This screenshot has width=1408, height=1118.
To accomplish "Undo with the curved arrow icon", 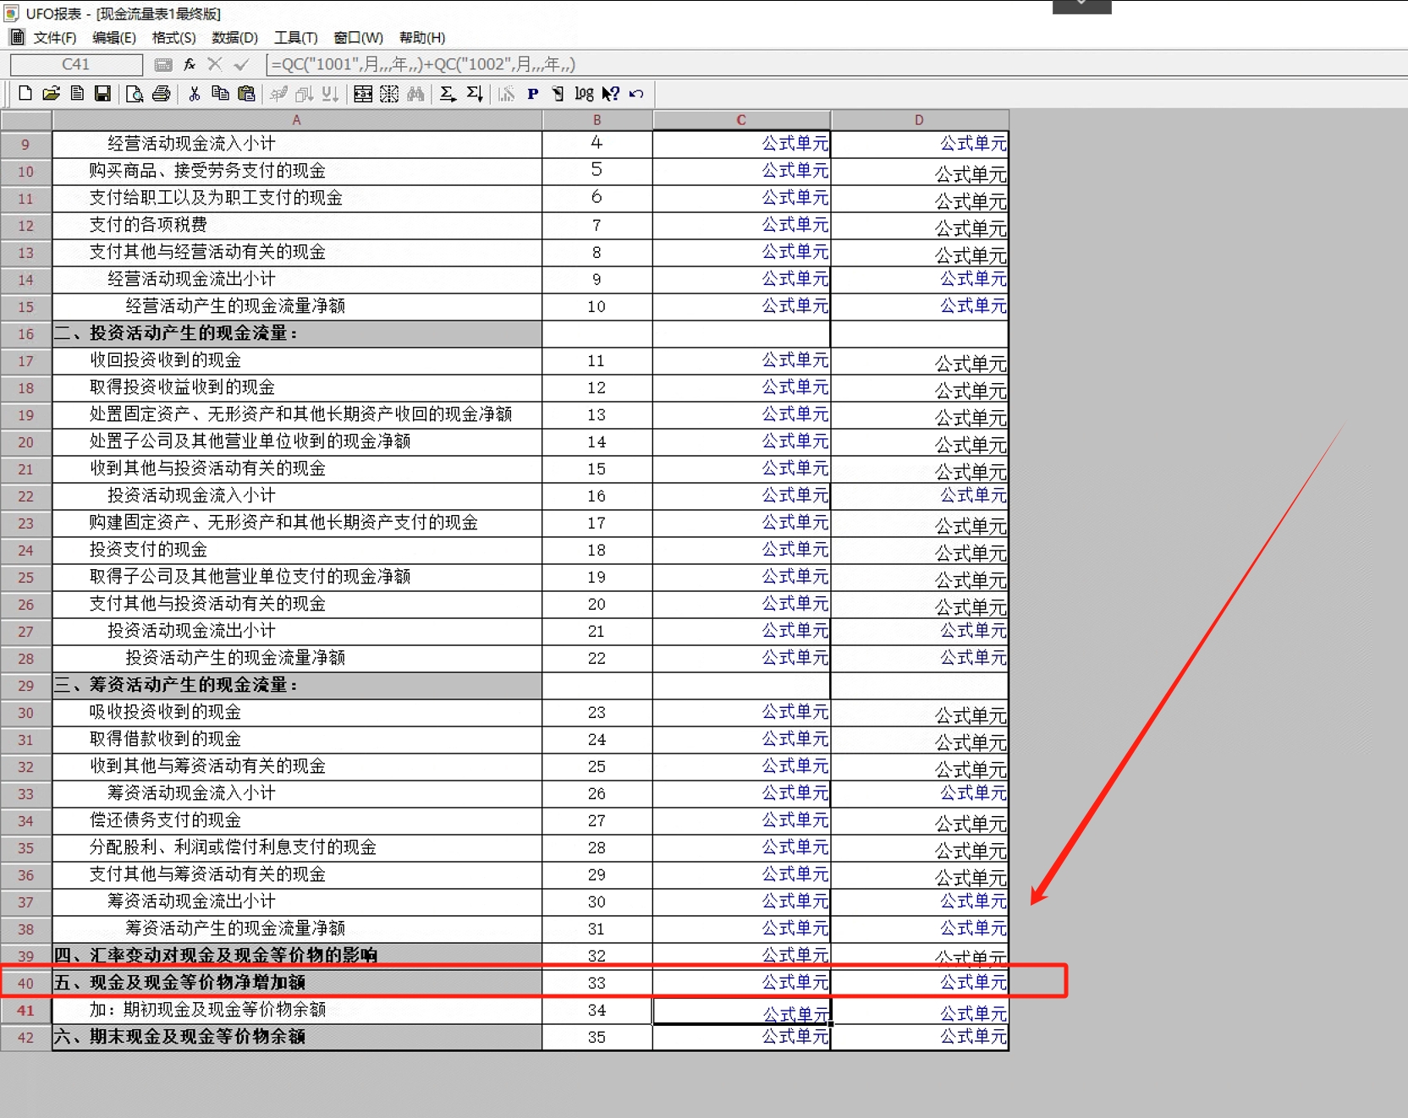I will point(636,94).
